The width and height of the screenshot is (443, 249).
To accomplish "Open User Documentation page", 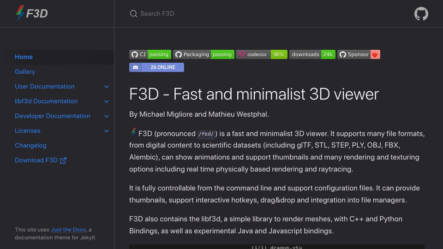I will (x=45, y=86).
